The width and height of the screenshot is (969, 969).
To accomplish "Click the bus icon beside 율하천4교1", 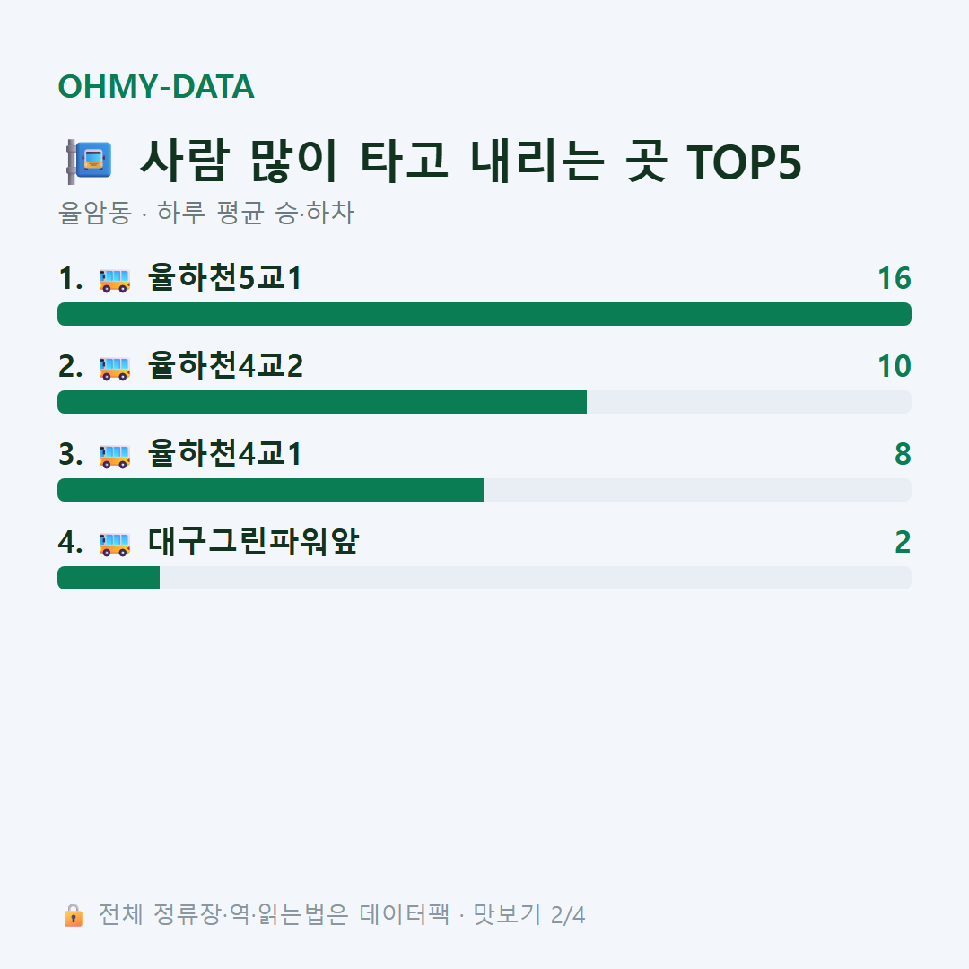I will pos(114,456).
